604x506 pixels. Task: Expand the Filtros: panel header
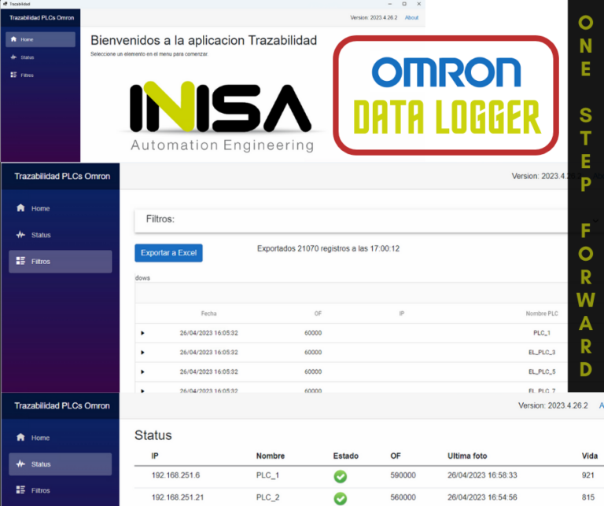[x=351, y=220]
